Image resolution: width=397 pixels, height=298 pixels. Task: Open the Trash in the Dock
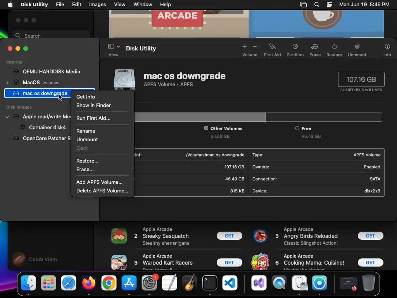tap(369, 283)
